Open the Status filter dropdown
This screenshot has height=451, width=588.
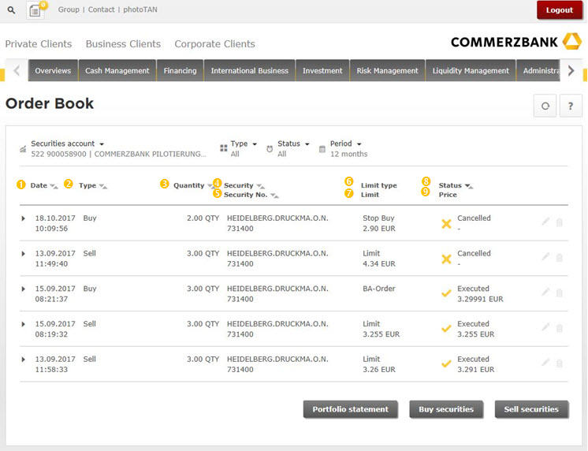point(293,143)
